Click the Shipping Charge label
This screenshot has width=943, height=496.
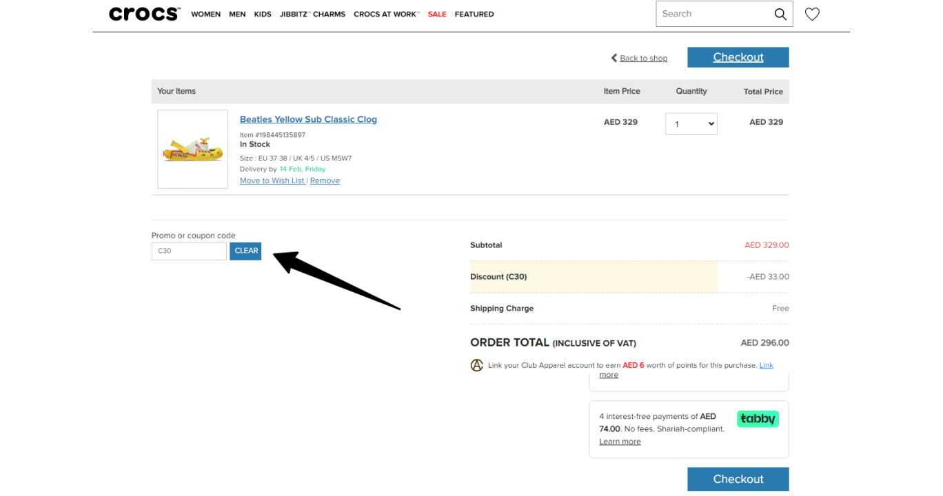pyautogui.click(x=502, y=309)
